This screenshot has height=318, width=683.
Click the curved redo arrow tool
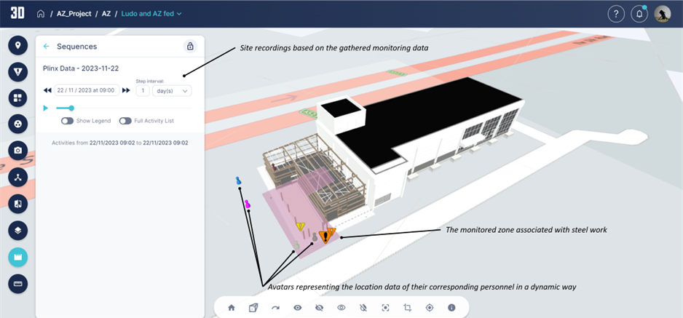(275, 308)
